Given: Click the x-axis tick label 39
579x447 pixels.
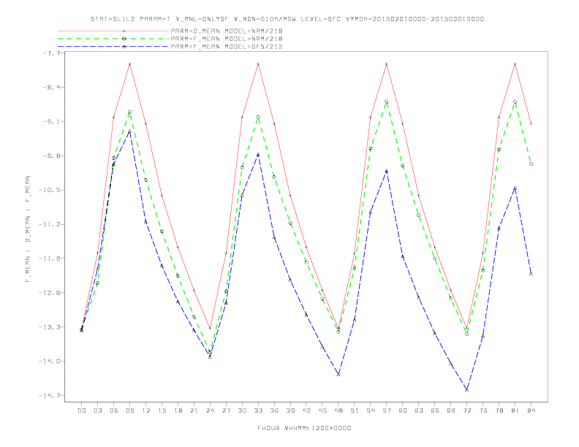Looking at the screenshot, I should tap(291, 410).
